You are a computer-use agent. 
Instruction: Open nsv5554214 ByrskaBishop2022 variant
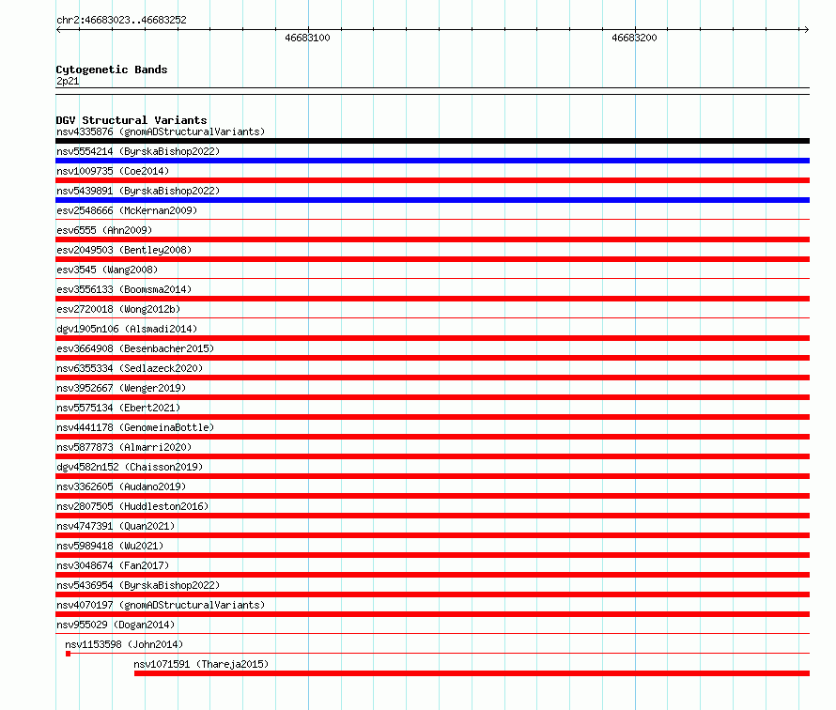pos(138,151)
